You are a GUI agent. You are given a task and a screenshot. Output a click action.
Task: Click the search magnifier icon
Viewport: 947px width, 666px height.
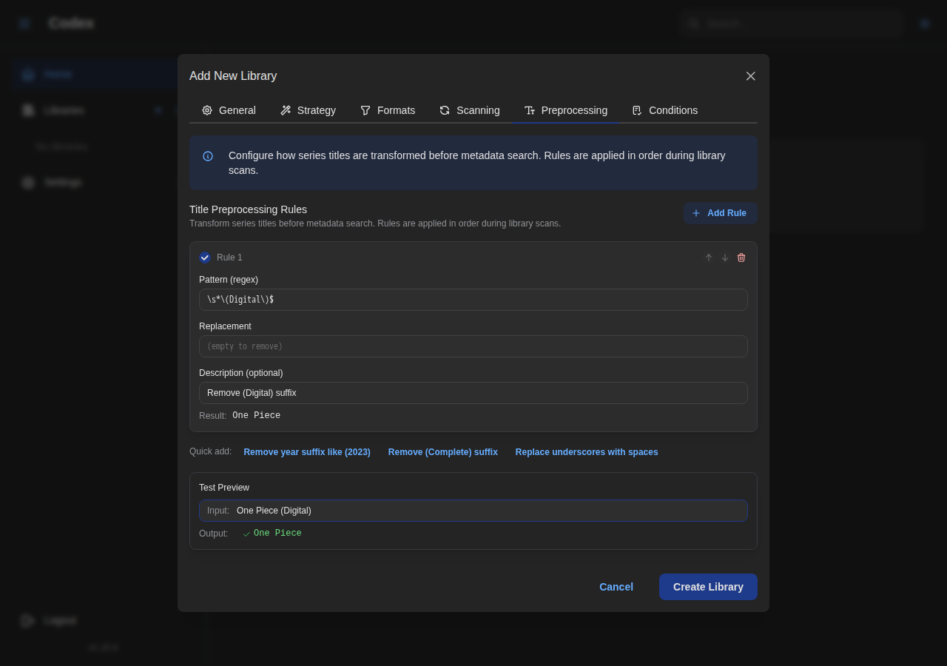coord(693,23)
